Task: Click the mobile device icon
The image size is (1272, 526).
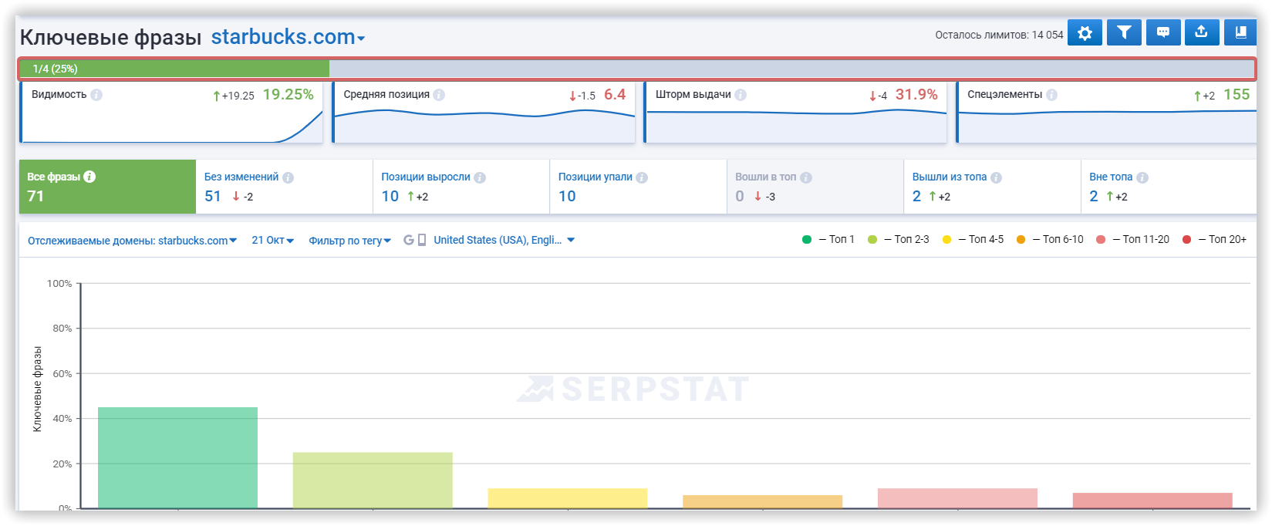Action: [422, 240]
